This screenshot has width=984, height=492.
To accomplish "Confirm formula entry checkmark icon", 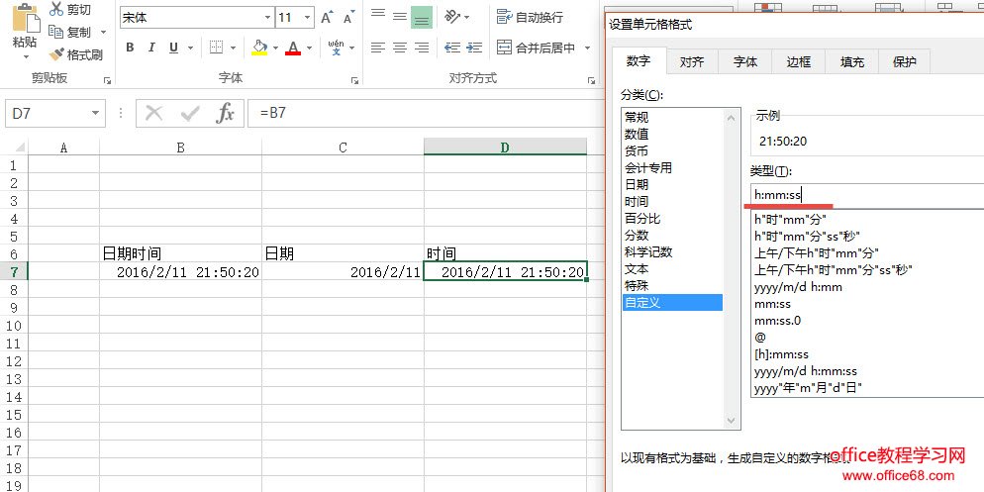I will (x=189, y=114).
